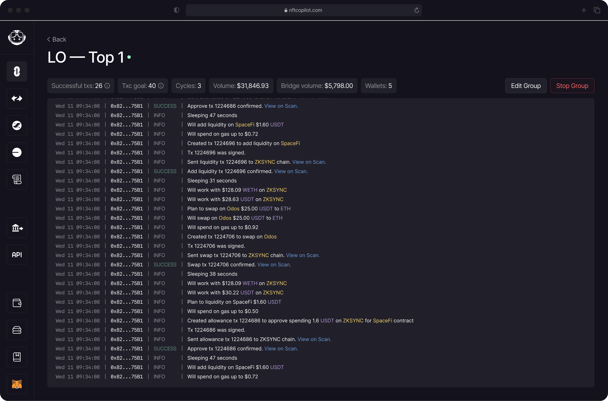Viewport: 608px width, 401px height.
Task: Reload the page in the address bar
Action: 416,10
